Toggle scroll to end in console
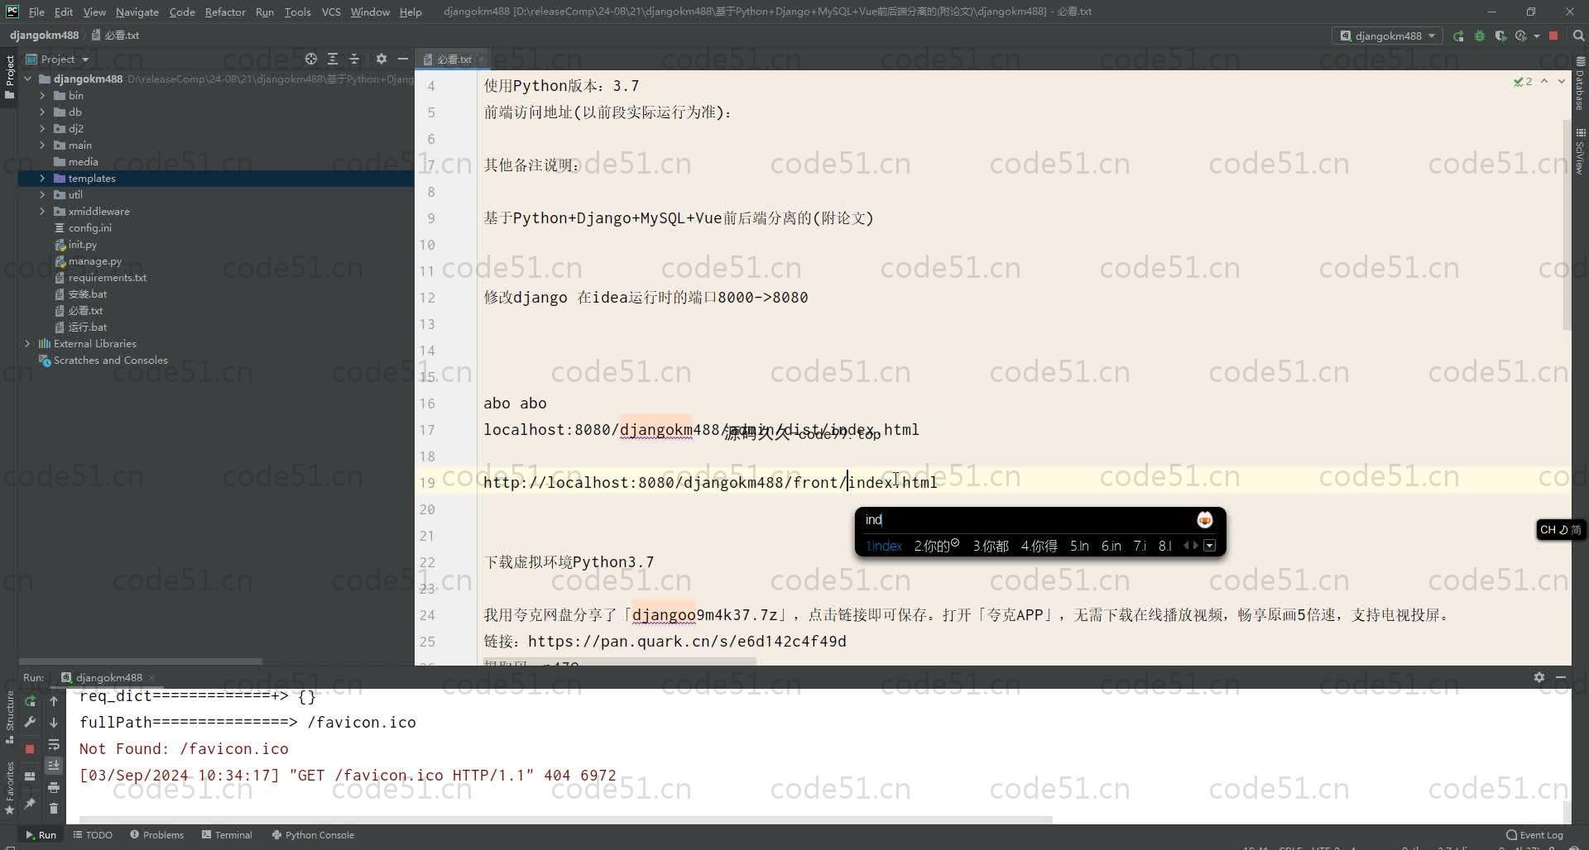This screenshot has height=850, width=1589. pyautogui.click(x=54, y=766)
